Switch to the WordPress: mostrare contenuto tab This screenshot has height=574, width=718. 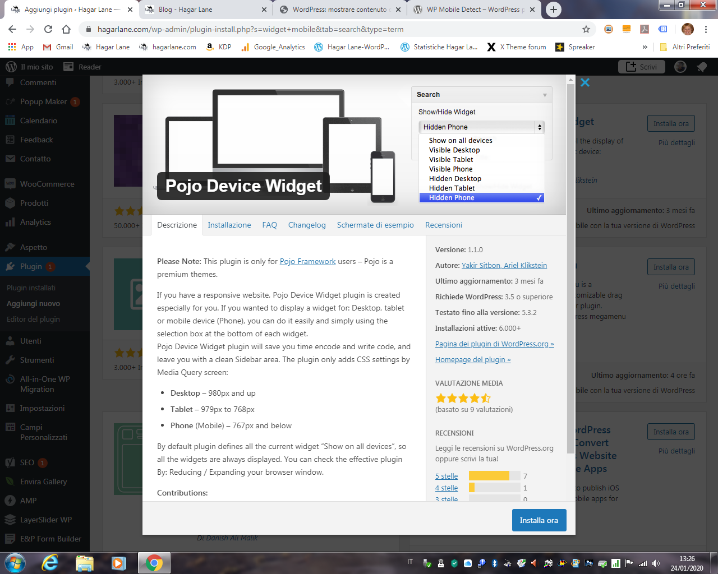click(340, 10)
